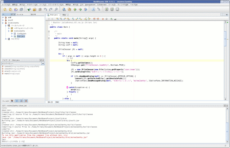This screenshot has height=148, width=230.
Task: Collapse the msime2anthy project node
Action: (3, 24)
